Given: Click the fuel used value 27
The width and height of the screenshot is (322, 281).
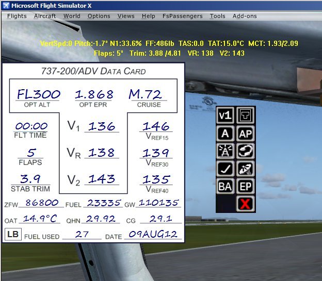Looking at the screenshot, I should [x=82, y=234].
